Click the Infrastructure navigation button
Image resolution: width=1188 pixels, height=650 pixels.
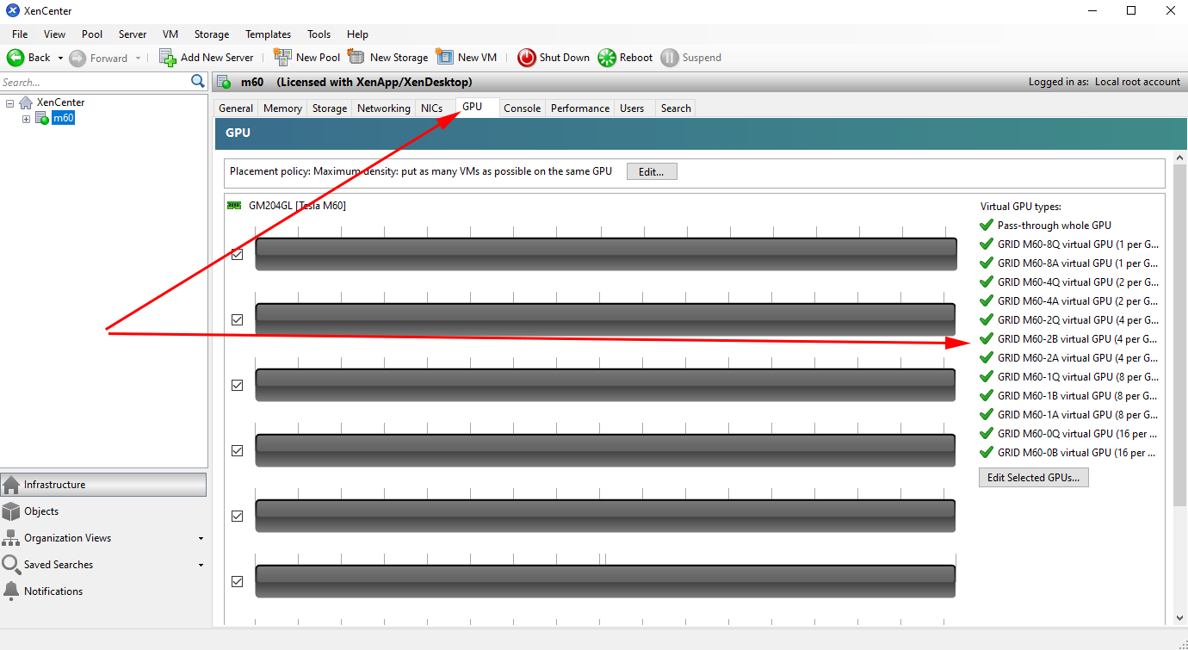point(103,485)
